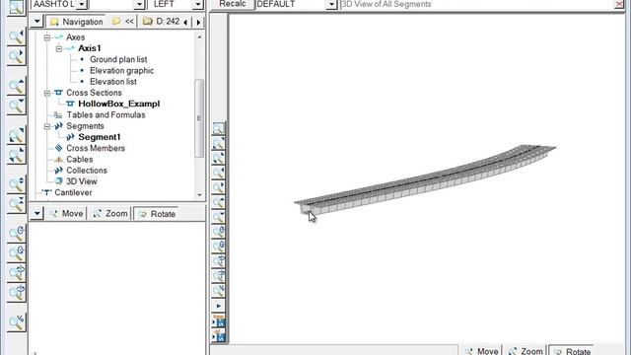The width and height of the screenshot is (631, 355).
Task: Open the blank combo box before LEFT
Action: pyautogui.click(x=139, y=4)
